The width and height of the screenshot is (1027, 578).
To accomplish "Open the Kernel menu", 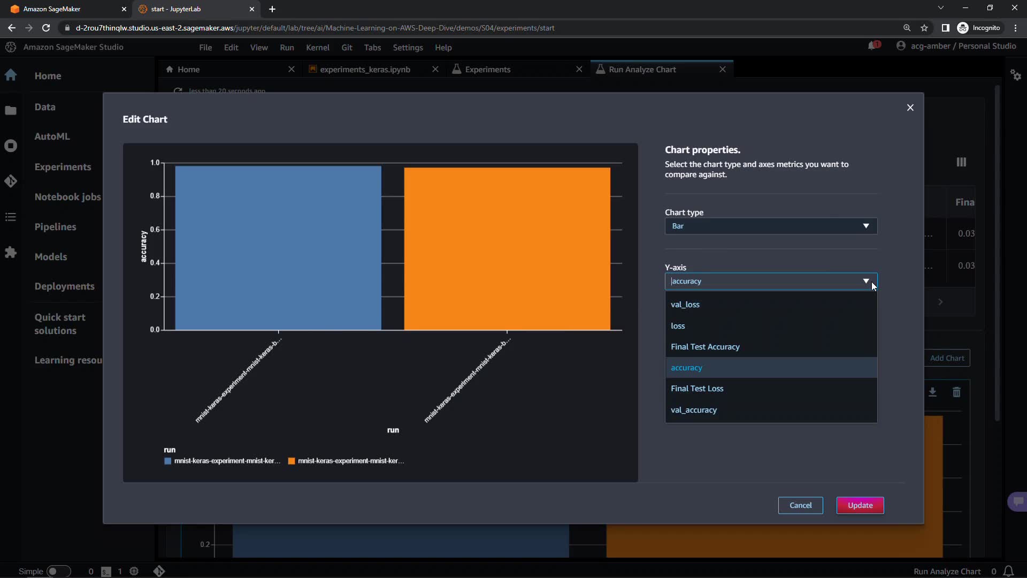I will click(x=317, y=48).
